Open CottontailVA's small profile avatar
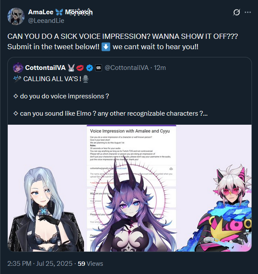Image resolution: width=258 pixels, height=274 pixels. tap(18, 68)
